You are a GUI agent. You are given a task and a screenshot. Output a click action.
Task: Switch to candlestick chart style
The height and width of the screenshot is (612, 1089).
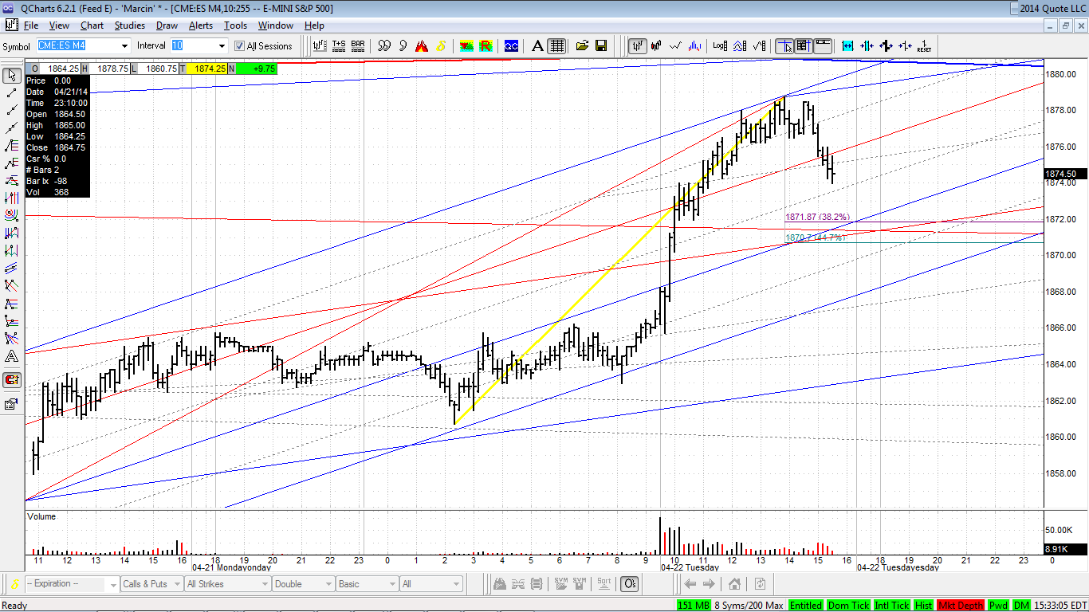coord(657,45)
